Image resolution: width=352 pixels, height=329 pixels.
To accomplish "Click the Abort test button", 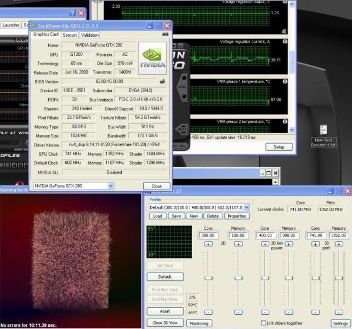I will pos(165,311).
